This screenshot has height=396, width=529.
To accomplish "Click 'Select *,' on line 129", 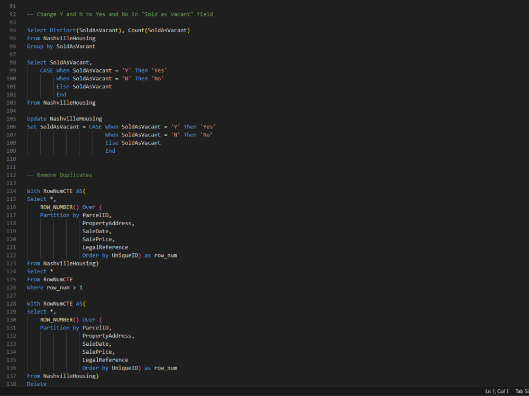I will pos(41,312).
